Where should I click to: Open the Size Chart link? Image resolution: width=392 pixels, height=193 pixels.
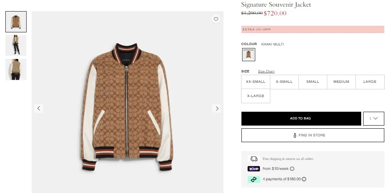coord(266,71)
